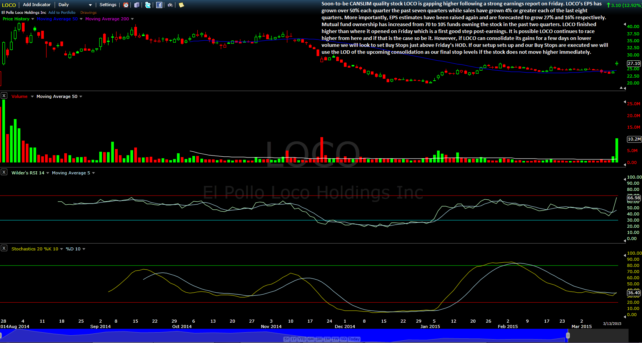Click the Jan 2015 axis label

click(430, 326)
